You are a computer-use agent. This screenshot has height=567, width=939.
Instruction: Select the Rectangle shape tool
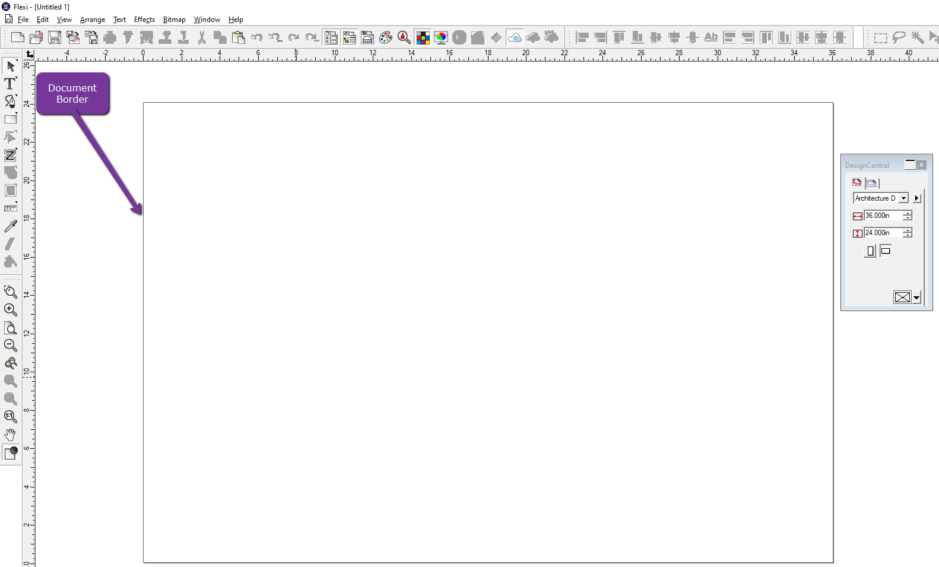[x=11, y=119]
